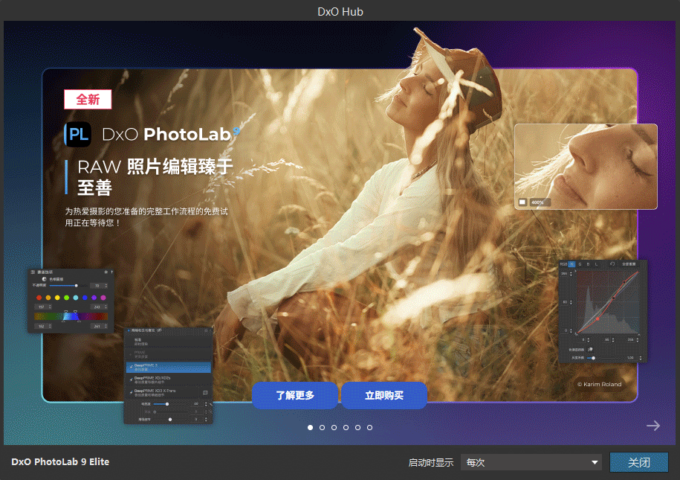Click the cyan color swatch in color wheel panel
This screenshot has width=680, height=480.
point(76,298)
